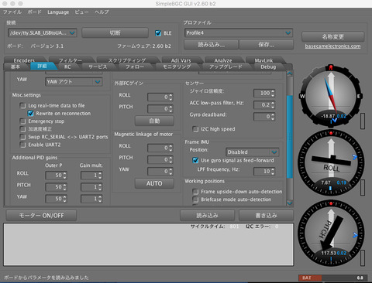Open the Encoders tab
The image size is (372, 283).
[24, 60]
